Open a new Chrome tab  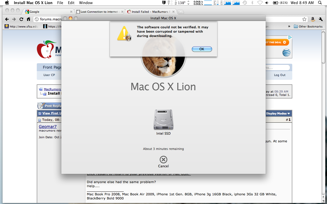pyautogui.click(x=181, y=12)
